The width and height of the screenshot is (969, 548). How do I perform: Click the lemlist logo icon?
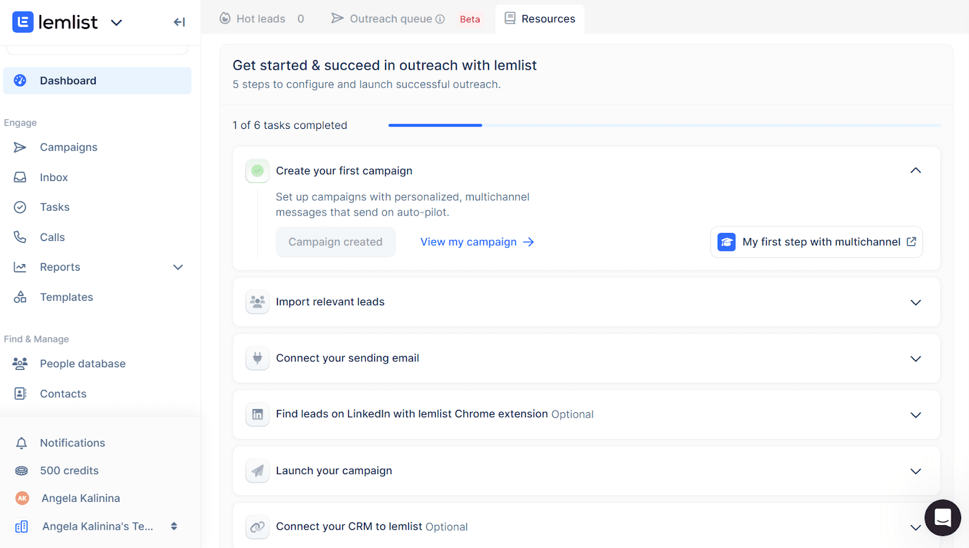[x=23, y=22]
